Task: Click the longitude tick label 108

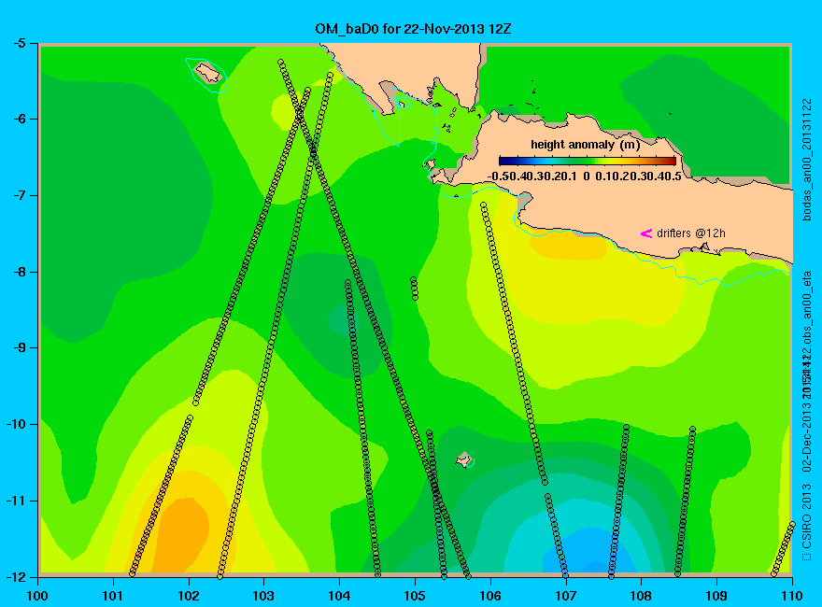Action: pos(641,596)
